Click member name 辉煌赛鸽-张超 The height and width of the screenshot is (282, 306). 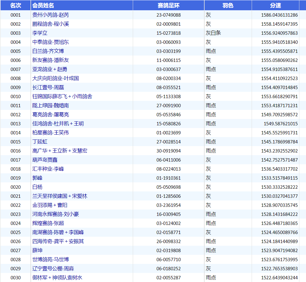click(x=48, y=223)
